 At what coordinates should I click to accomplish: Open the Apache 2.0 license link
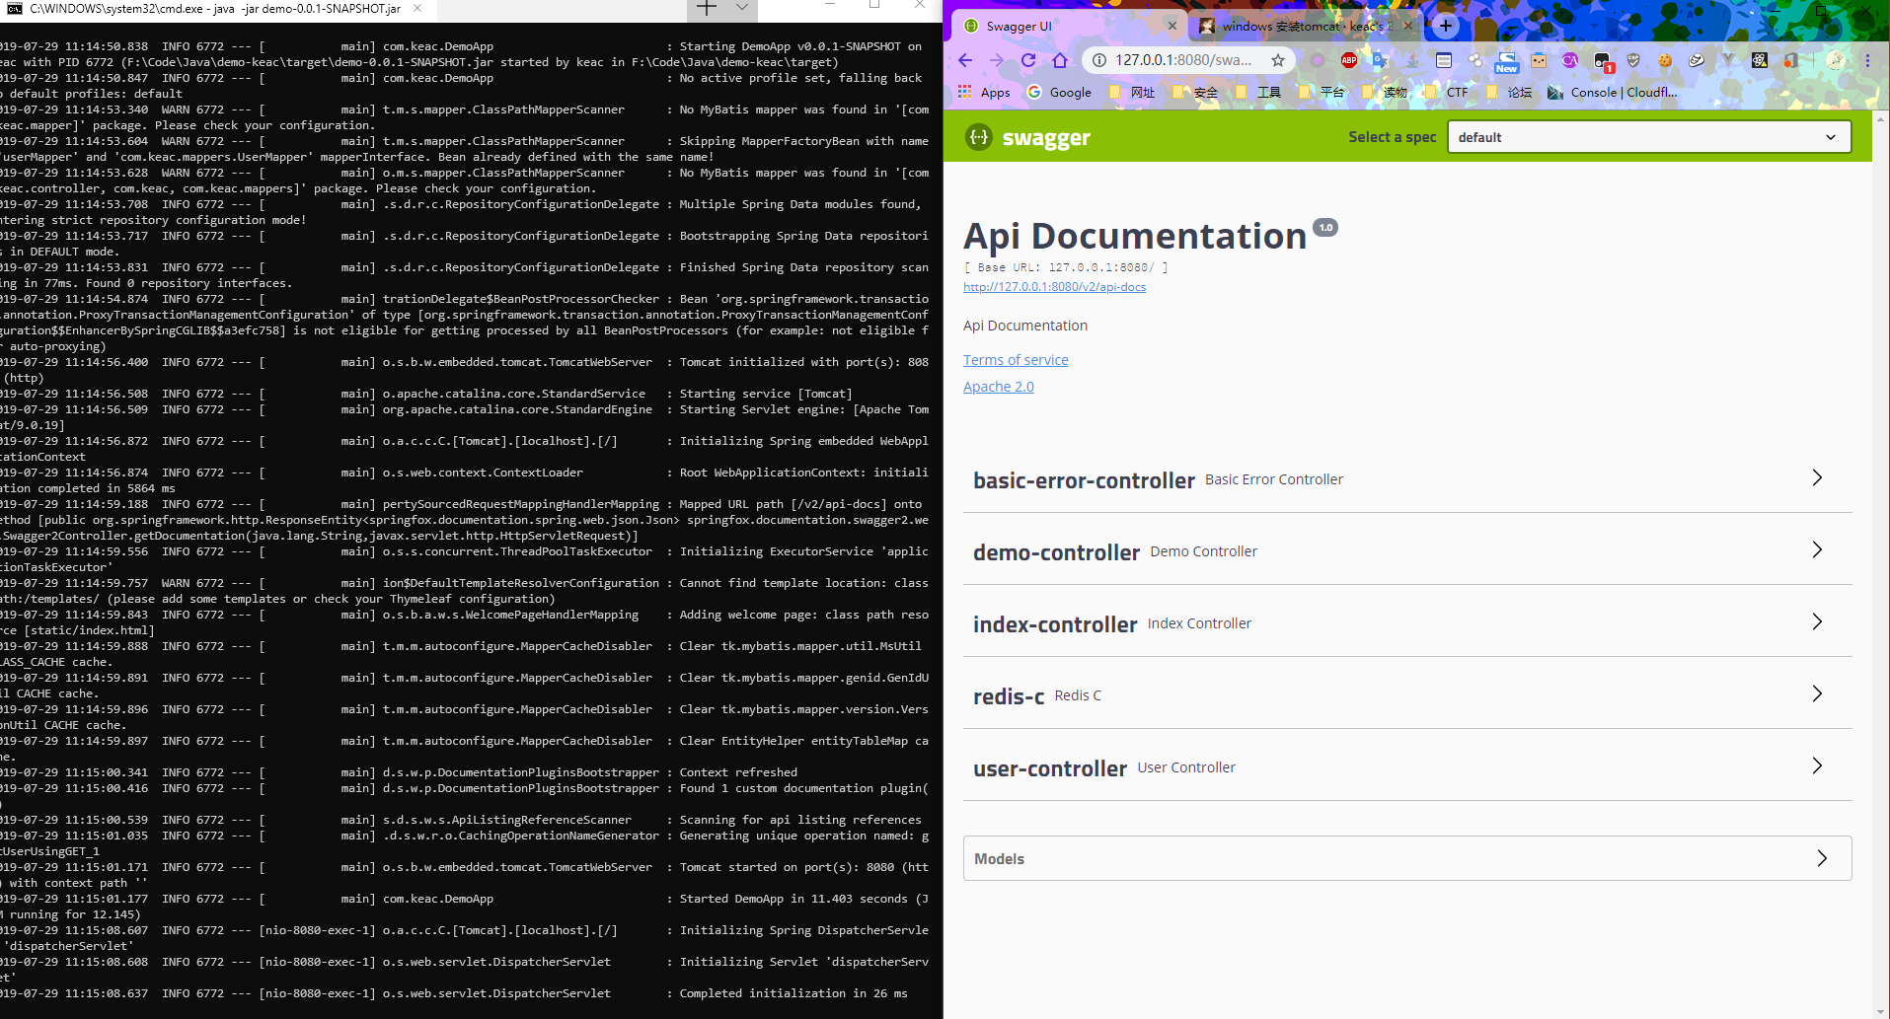pos(999,387)
